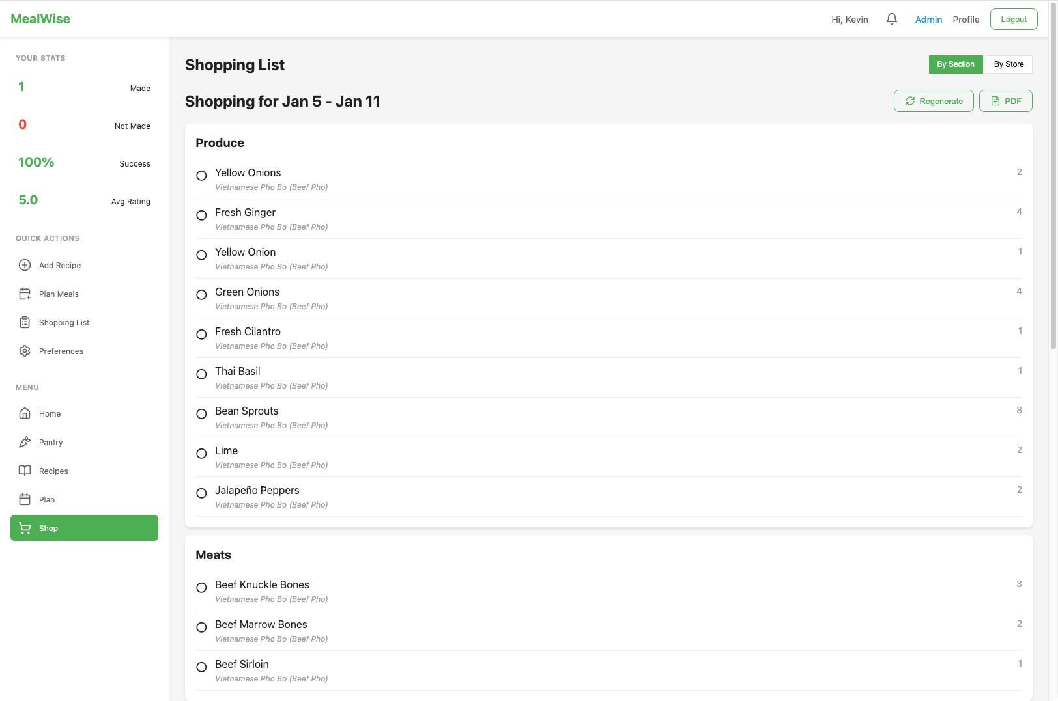Select the Shop cart icon
1058x701 pixels.
pos(25,528)
